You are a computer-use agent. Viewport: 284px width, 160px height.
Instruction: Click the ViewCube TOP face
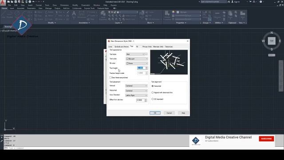click(x=272, y=41)
